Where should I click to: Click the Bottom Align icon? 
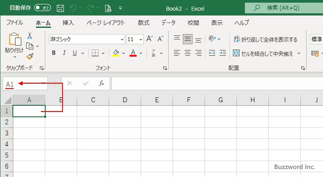coord(198,39)
